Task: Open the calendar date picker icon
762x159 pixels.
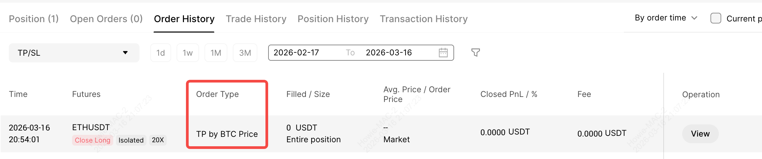Action: [443, 53]
